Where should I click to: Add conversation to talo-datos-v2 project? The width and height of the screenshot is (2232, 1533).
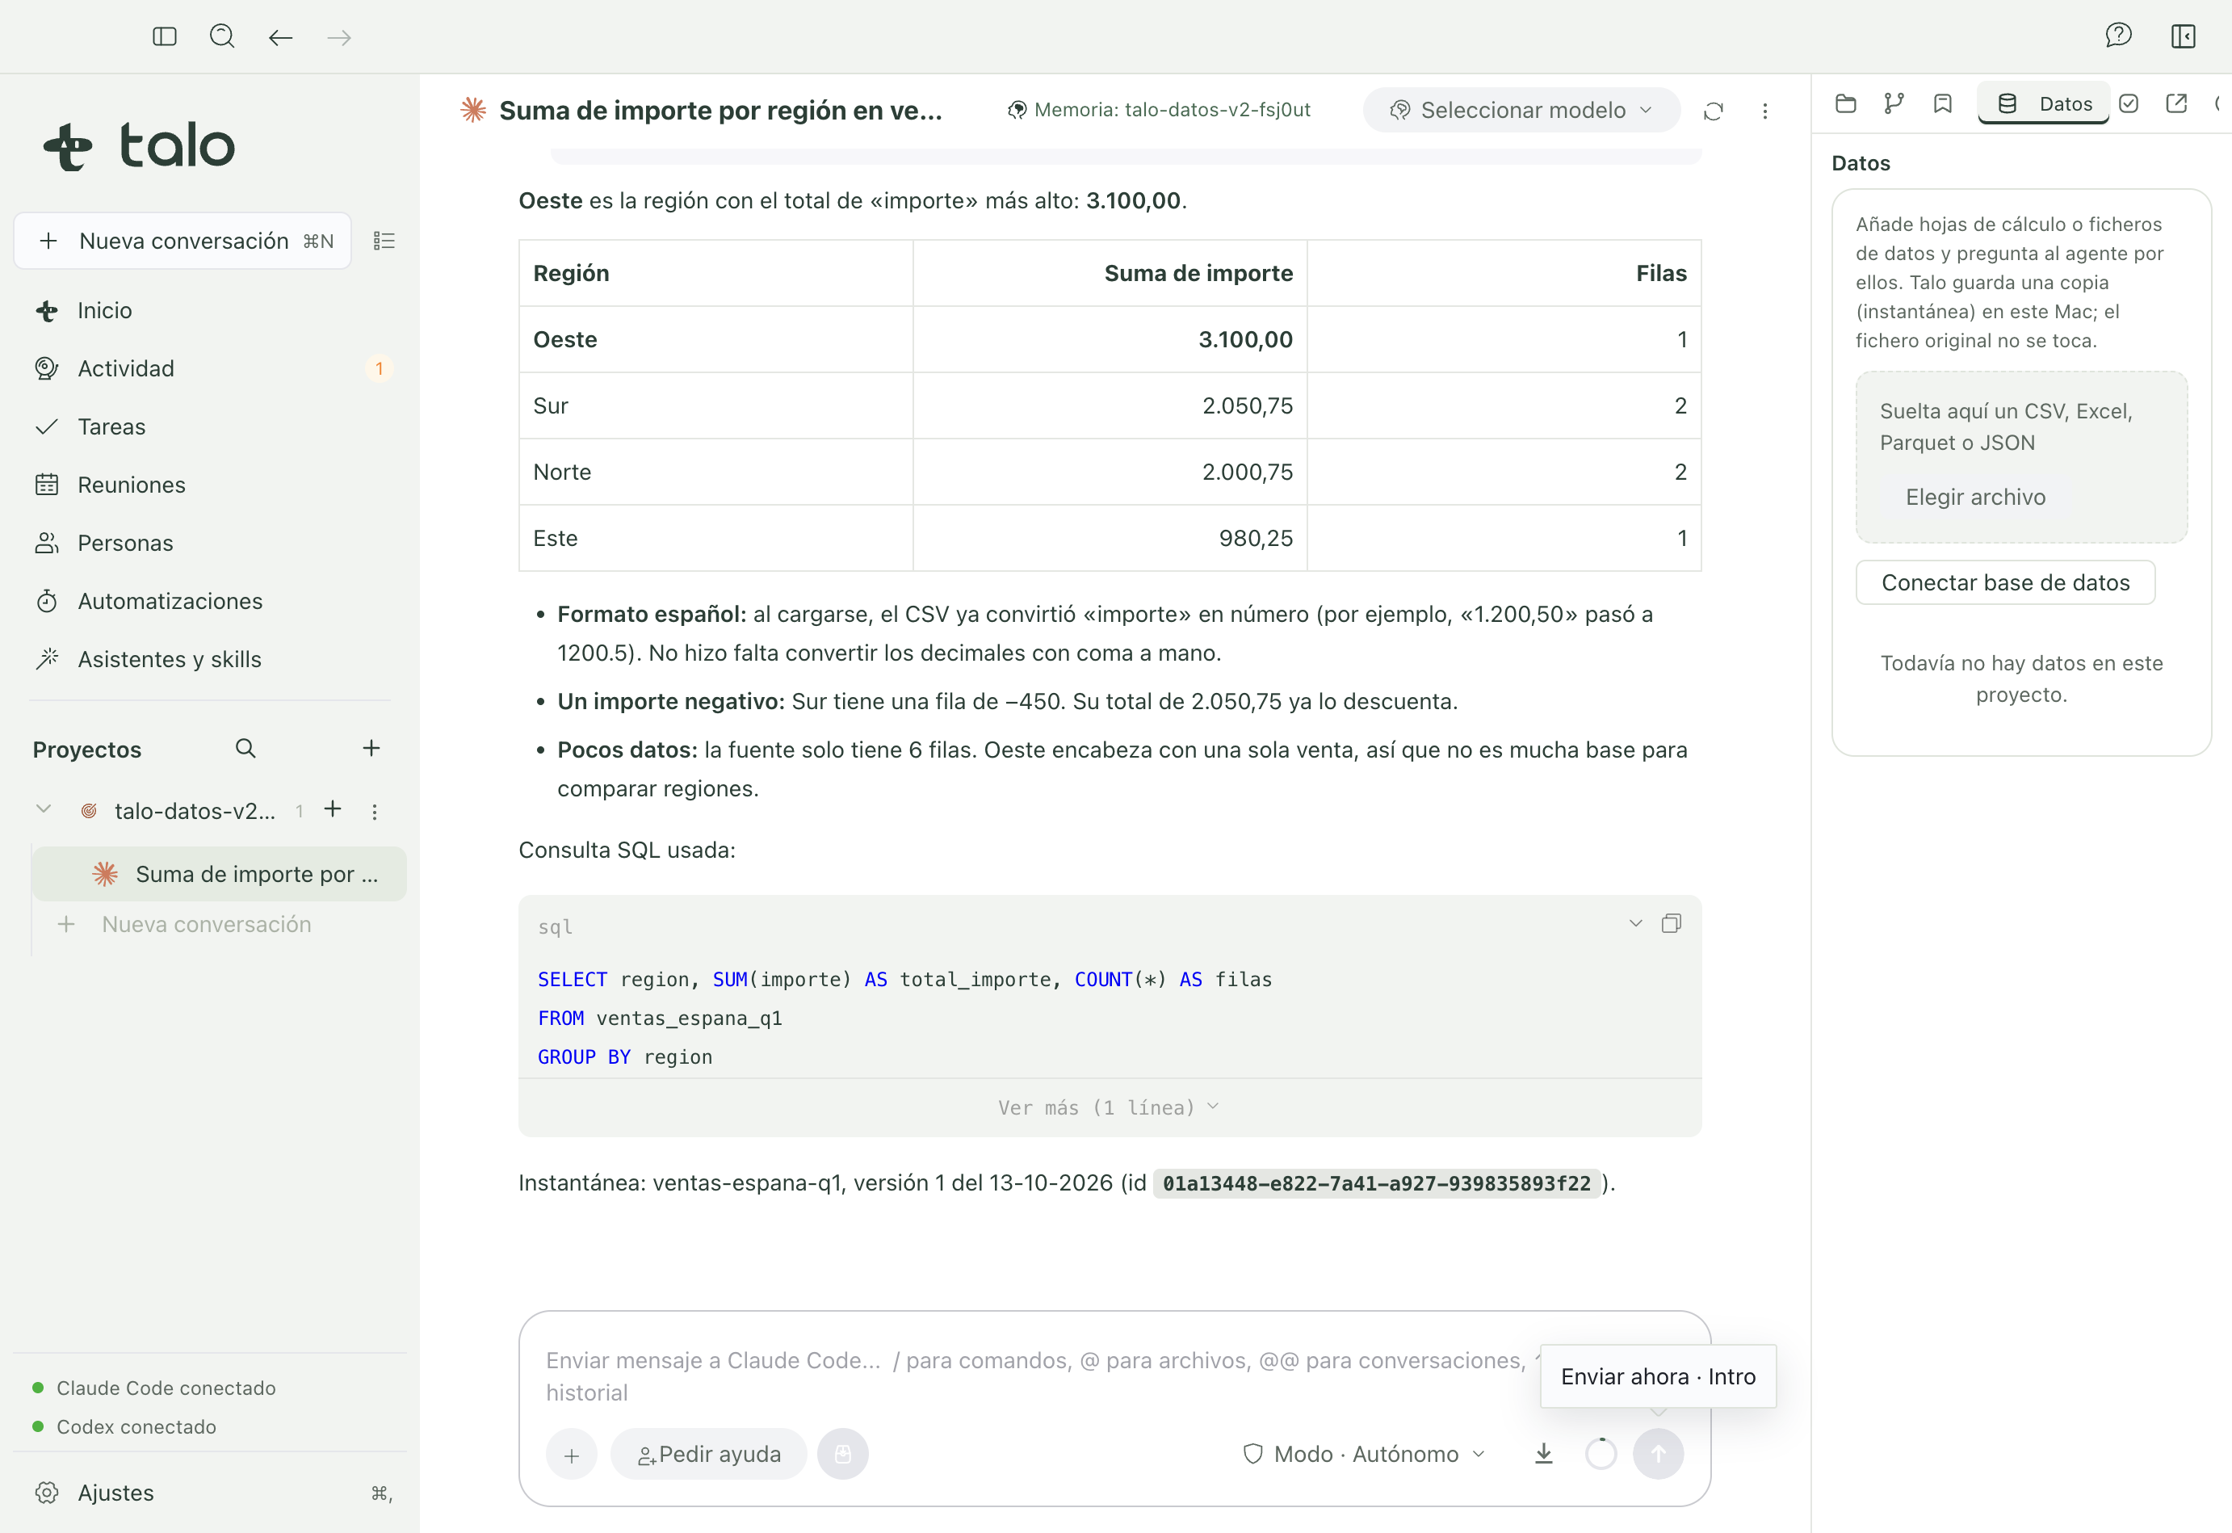pyautogui.click(x=333, y=810)
